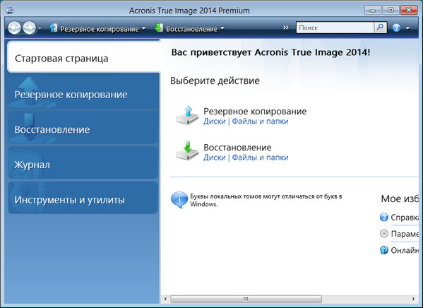423x308 pixels.
Task: Maximize the Acronis True Image window
Action: point(391,11)
